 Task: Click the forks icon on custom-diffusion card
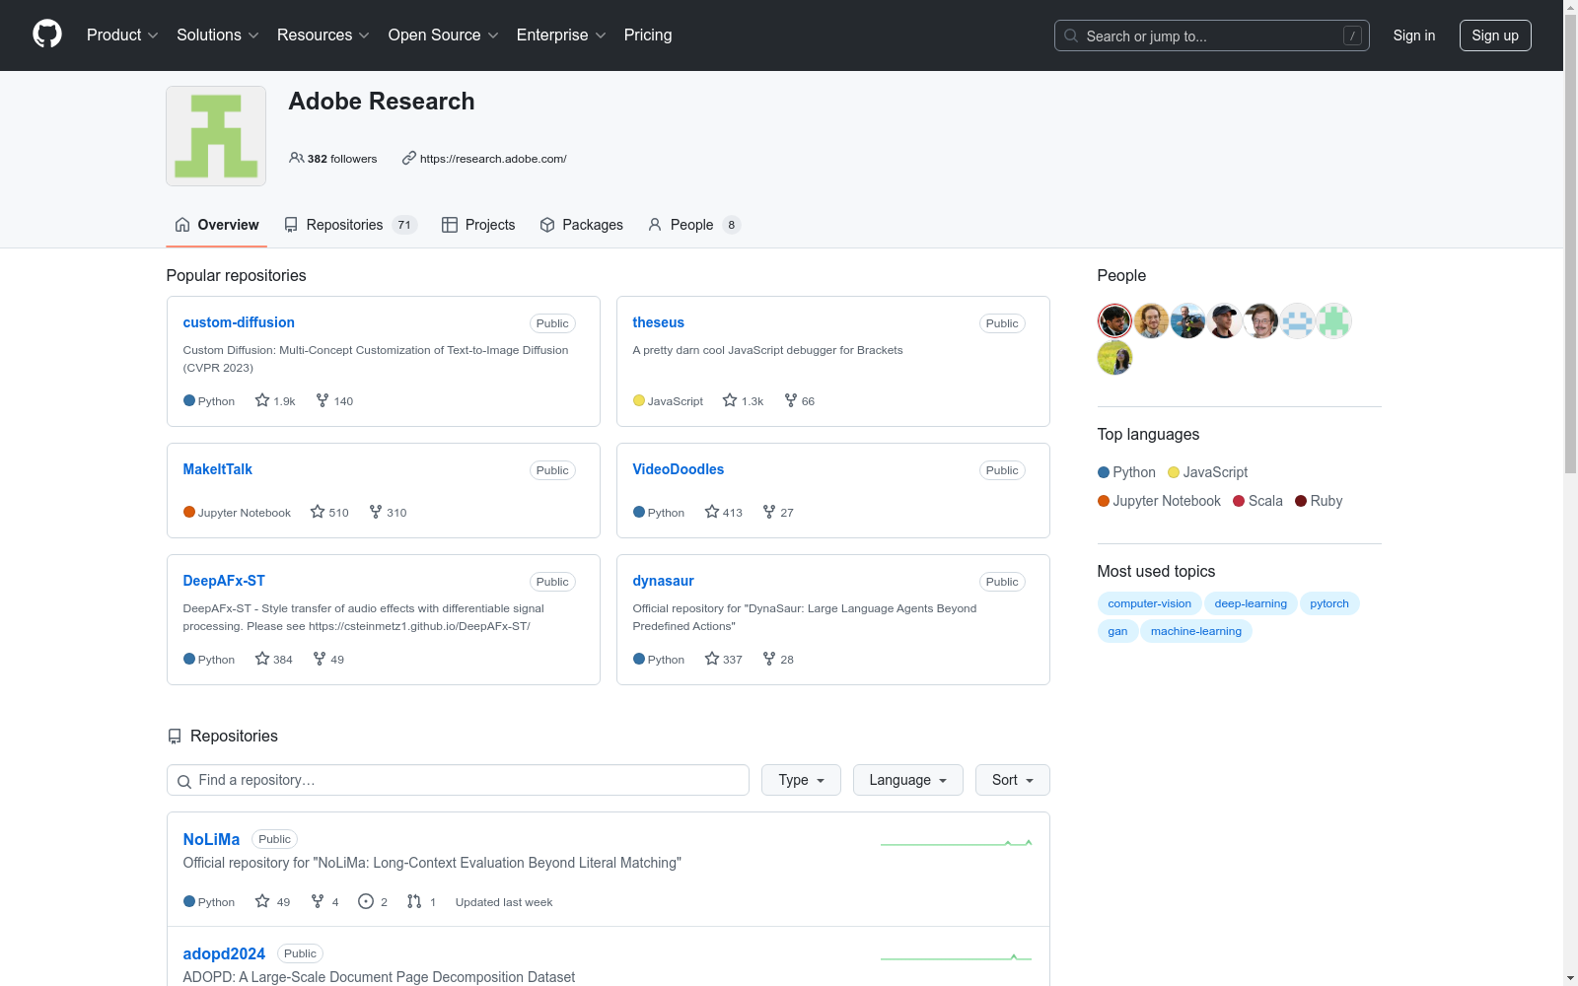coord(323,400)
